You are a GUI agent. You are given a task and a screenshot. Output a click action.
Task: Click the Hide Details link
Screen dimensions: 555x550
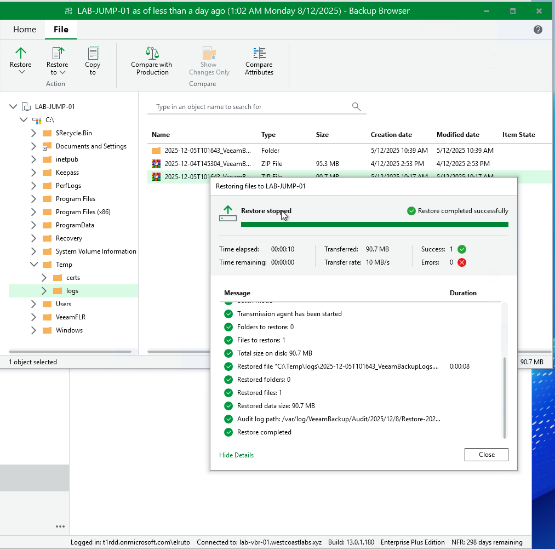[236, 455]
